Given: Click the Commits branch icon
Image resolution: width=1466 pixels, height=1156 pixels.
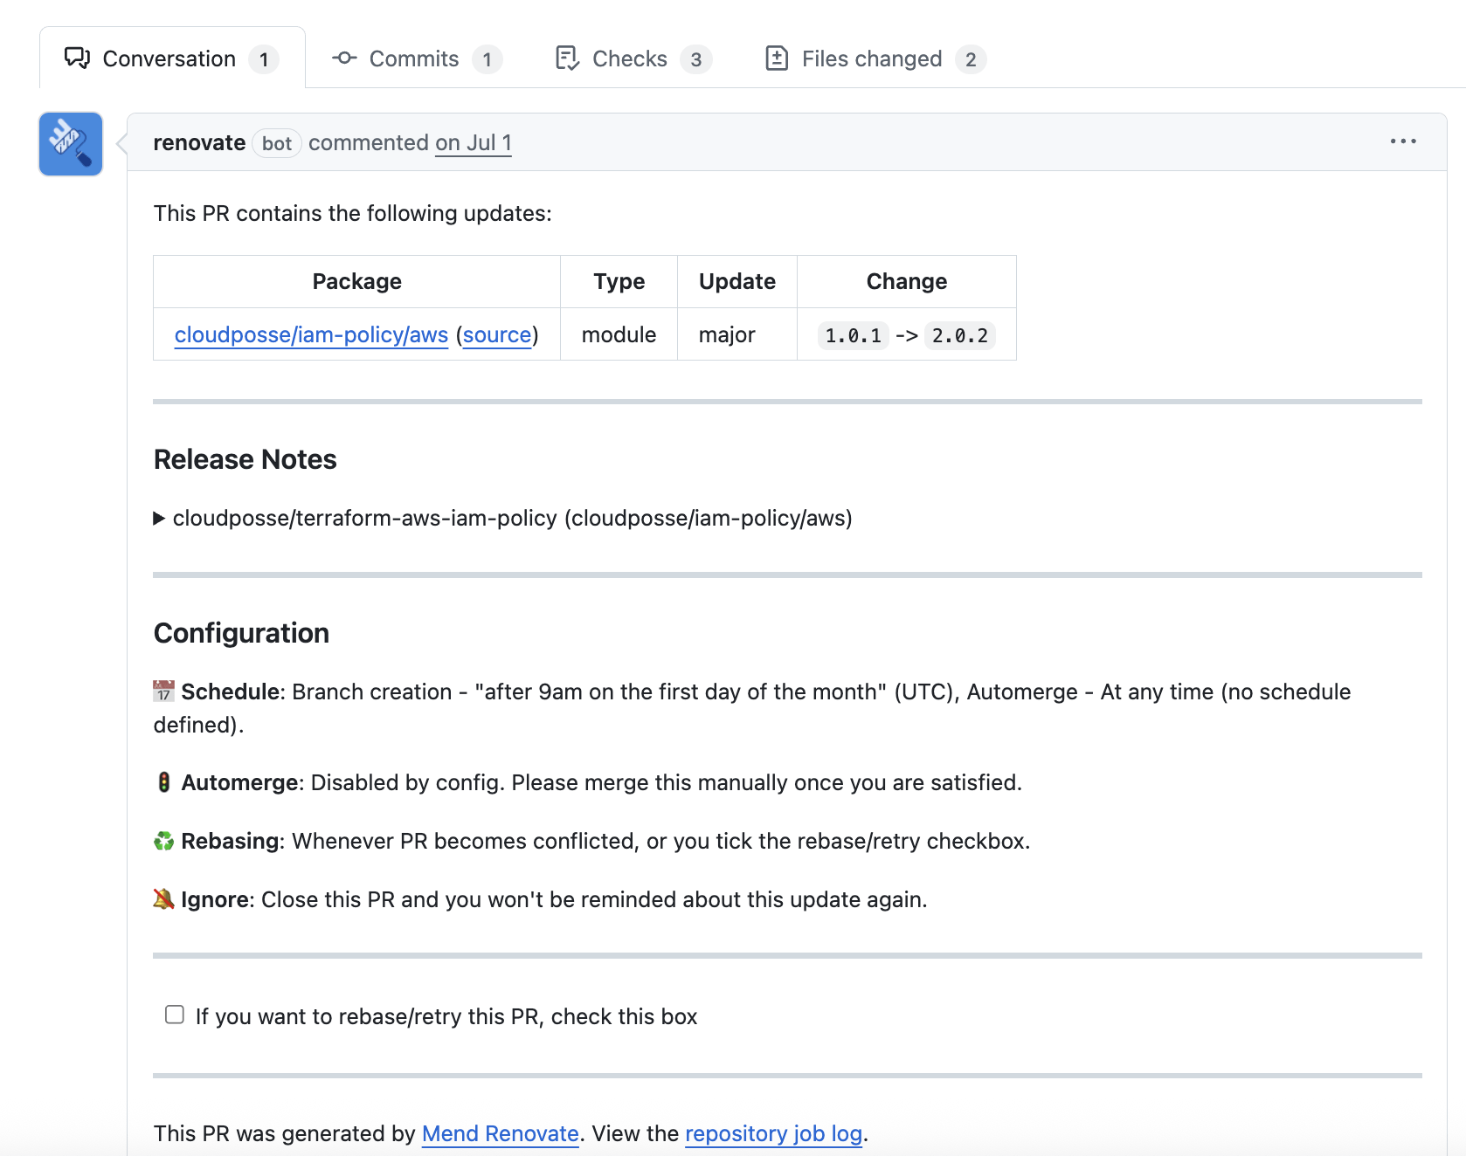Looking at the screenshot, I should [x=343, y=58].
